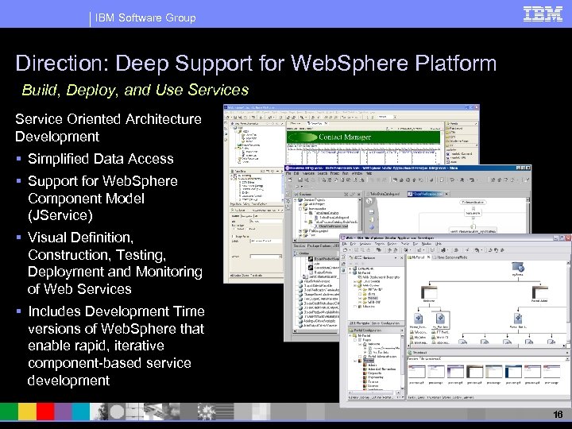Click scroll-down arrow in Portal Configuration panel
This screenshot has width=572, height=429.
pyautogui.click(x=402, y=388)
